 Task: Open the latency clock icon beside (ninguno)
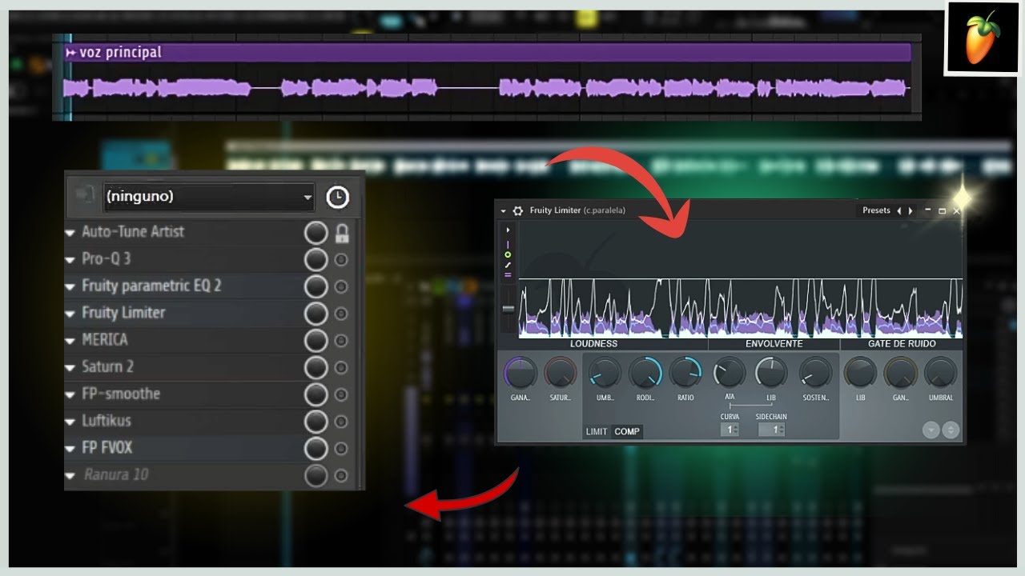[x=338, y=197]
